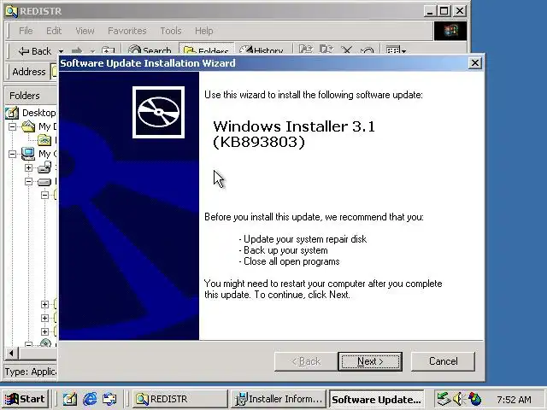Screen dimensions: 547x410
Task: Click the network connection tray icon
Action: pyautogui.click(x=444, y=399)
